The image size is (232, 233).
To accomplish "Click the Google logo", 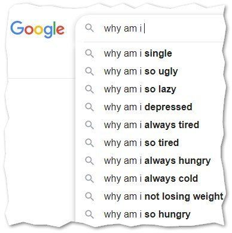I will (x=38, y=29).
